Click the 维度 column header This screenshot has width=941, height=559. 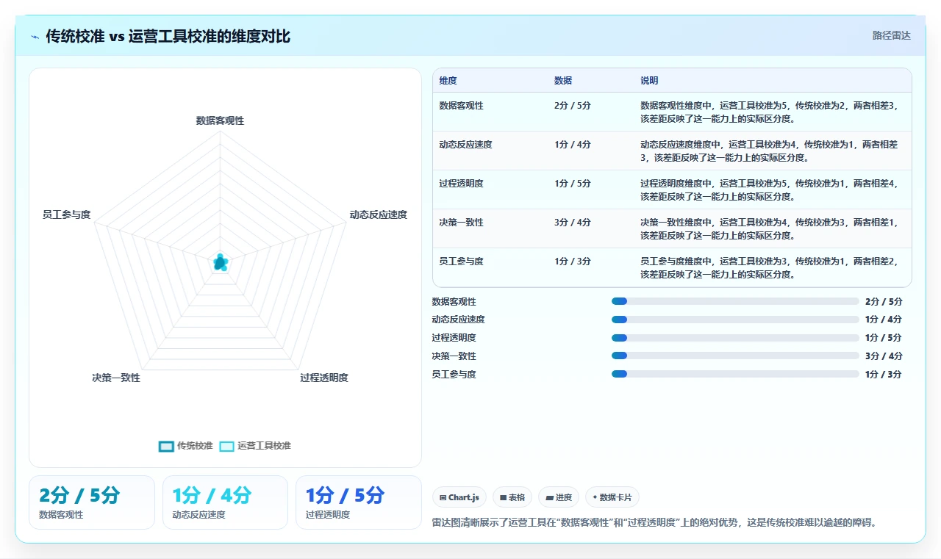pos(448,80)
